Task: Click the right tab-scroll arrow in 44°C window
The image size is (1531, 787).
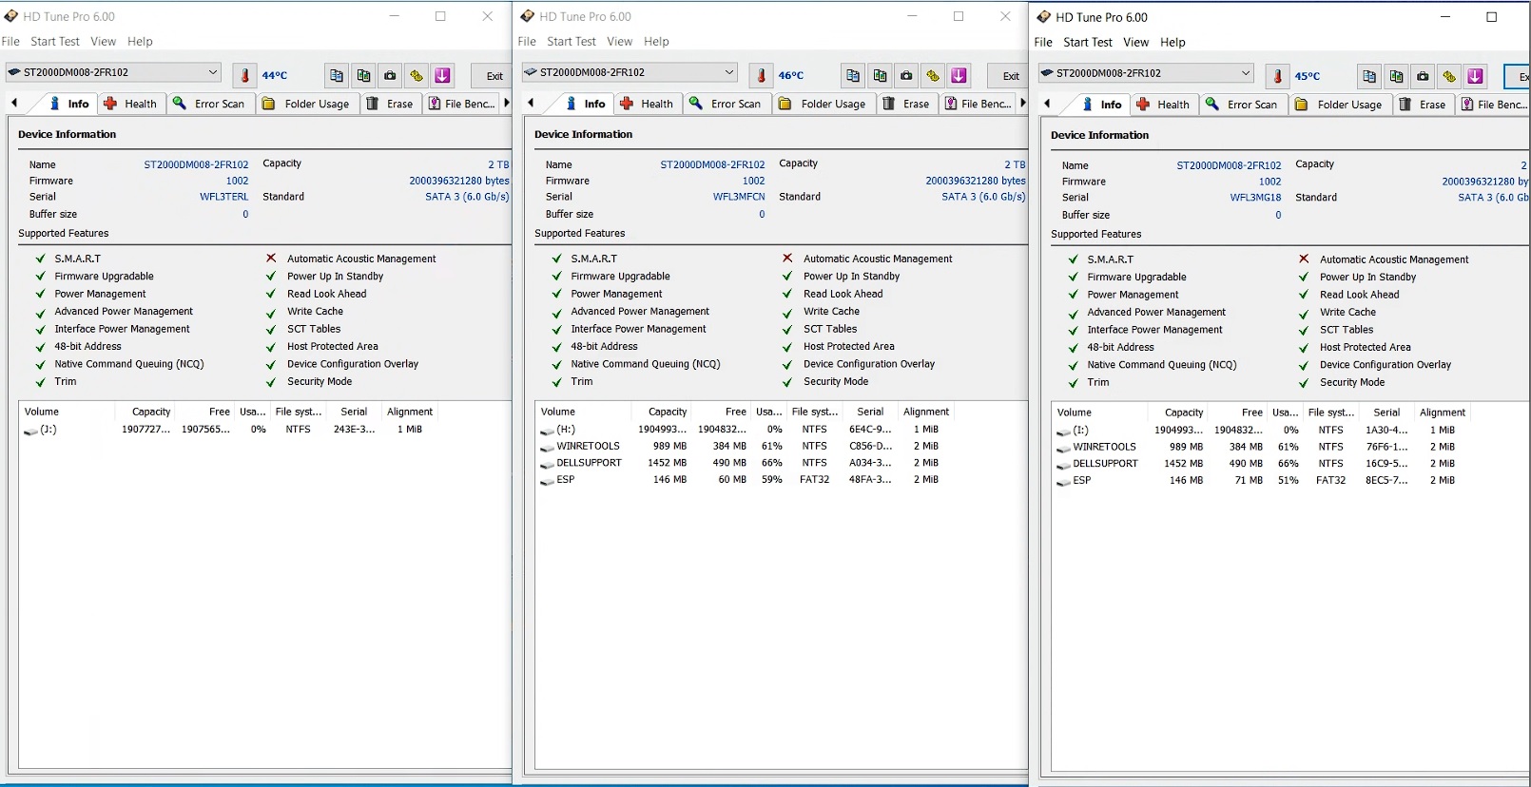Action: pos(507,103)
